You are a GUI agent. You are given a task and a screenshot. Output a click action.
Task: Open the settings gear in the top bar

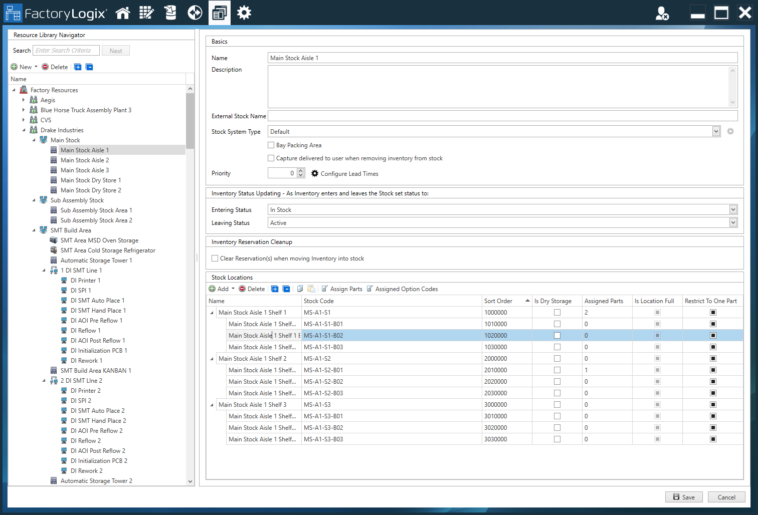(244, 13)
